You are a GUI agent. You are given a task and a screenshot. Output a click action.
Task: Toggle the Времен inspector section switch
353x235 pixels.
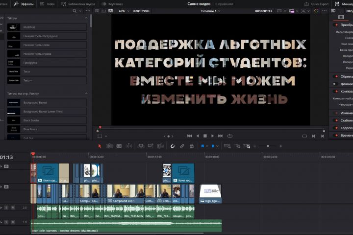(336, 135)
